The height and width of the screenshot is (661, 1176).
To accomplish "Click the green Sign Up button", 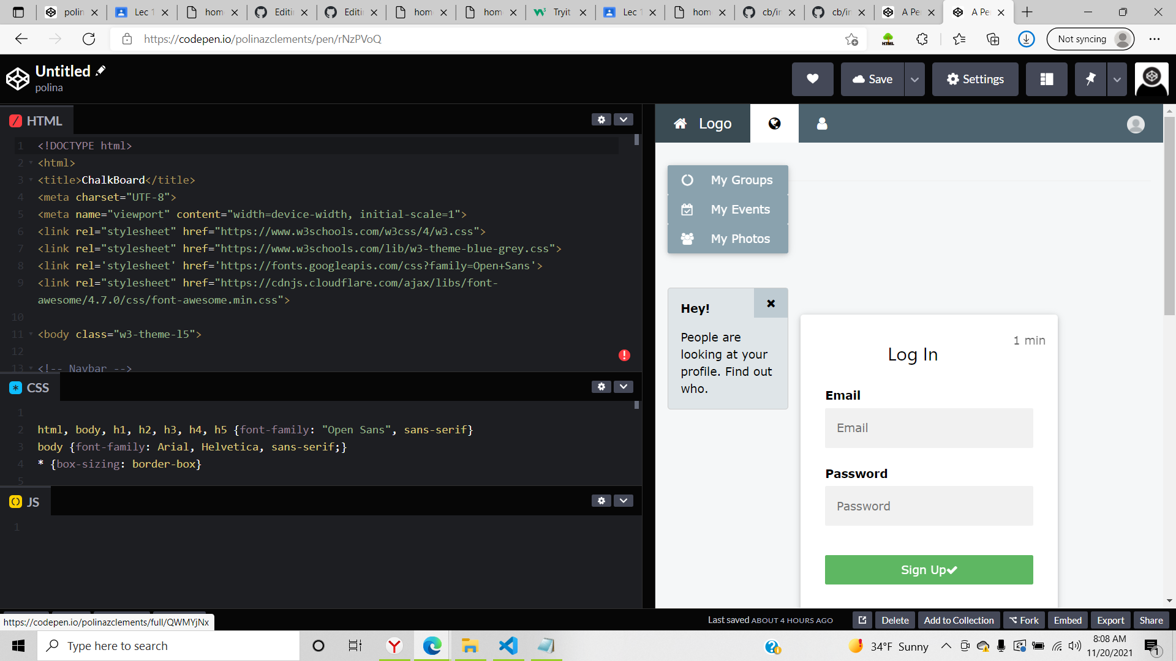I will pos(928,569).
